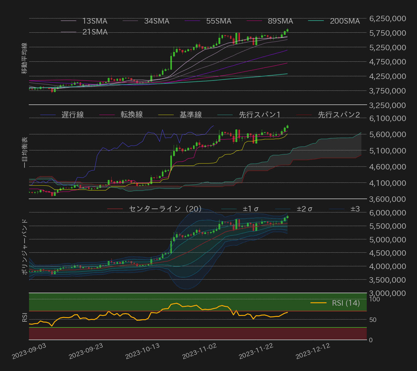Click the 89SMA legend label
The height and width of the screenshot is (371, 417).
(280, 21)
